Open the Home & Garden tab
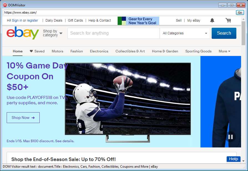 point(165,51)
